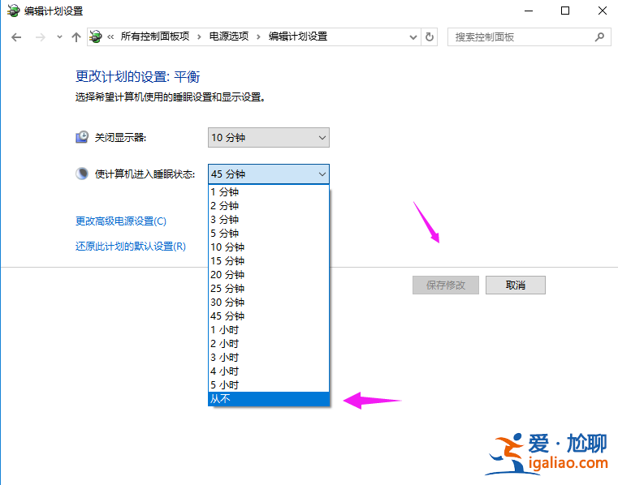618x485 pixels.
Task: Select 30 分钟 in the list
Action: (x=269, y=302)
